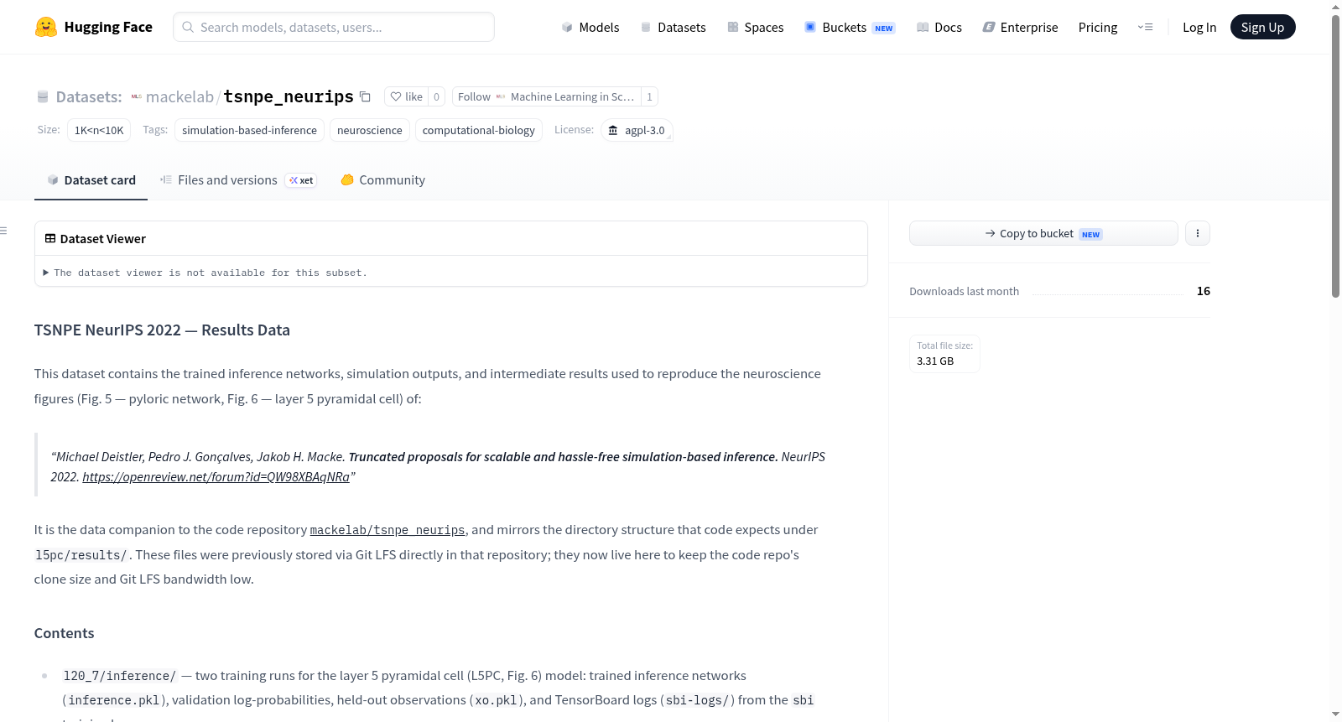Select the Dataset card tab
Viewport: 1342px width, 722px height.
click(91, 180)
